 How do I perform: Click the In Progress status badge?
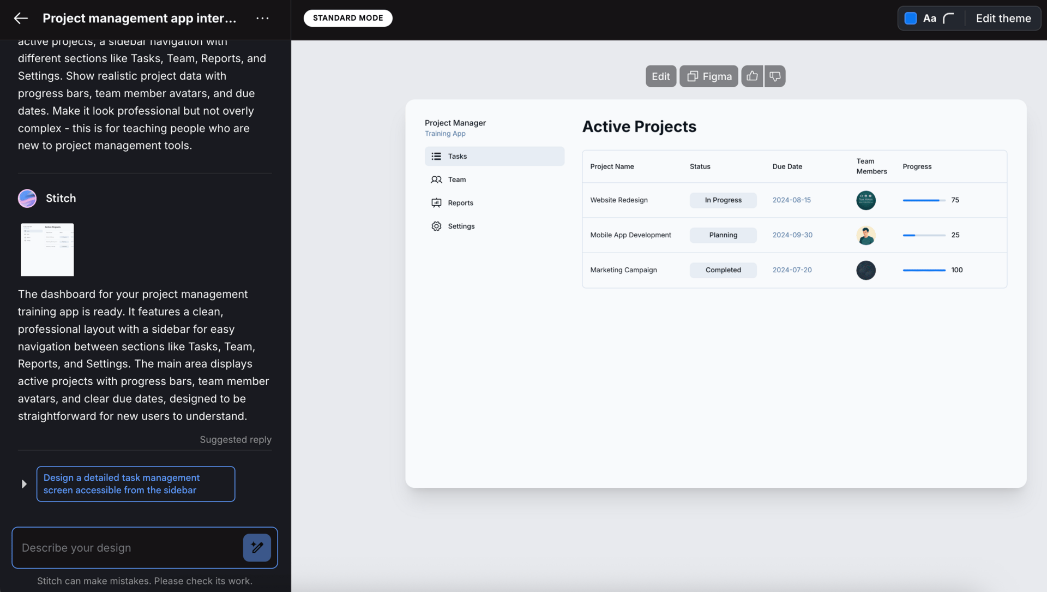point(723,200)
